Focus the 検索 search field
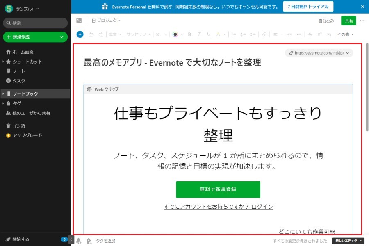Image resolution: width=369 pixels, height=246 pixels. pyautogui.click(x=35, y=23)
